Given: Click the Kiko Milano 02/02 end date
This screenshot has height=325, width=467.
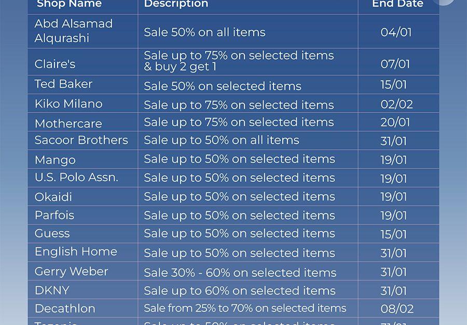Looking at the screenshot, I should point(397,105).
